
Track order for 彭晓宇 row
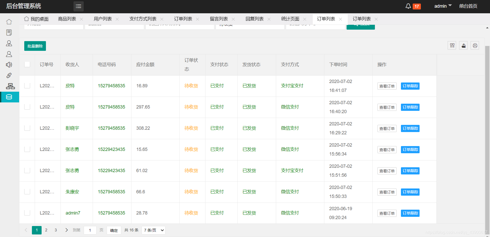pos(410,128)
